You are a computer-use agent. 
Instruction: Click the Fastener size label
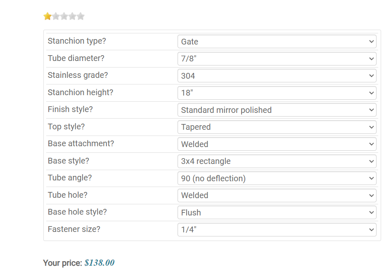pyautogui.click(x=74, y=229)
